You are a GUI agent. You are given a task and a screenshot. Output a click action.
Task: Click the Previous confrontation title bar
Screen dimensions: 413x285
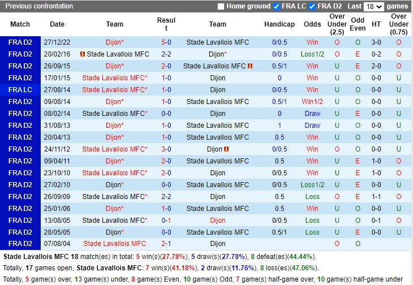[40, 6]
